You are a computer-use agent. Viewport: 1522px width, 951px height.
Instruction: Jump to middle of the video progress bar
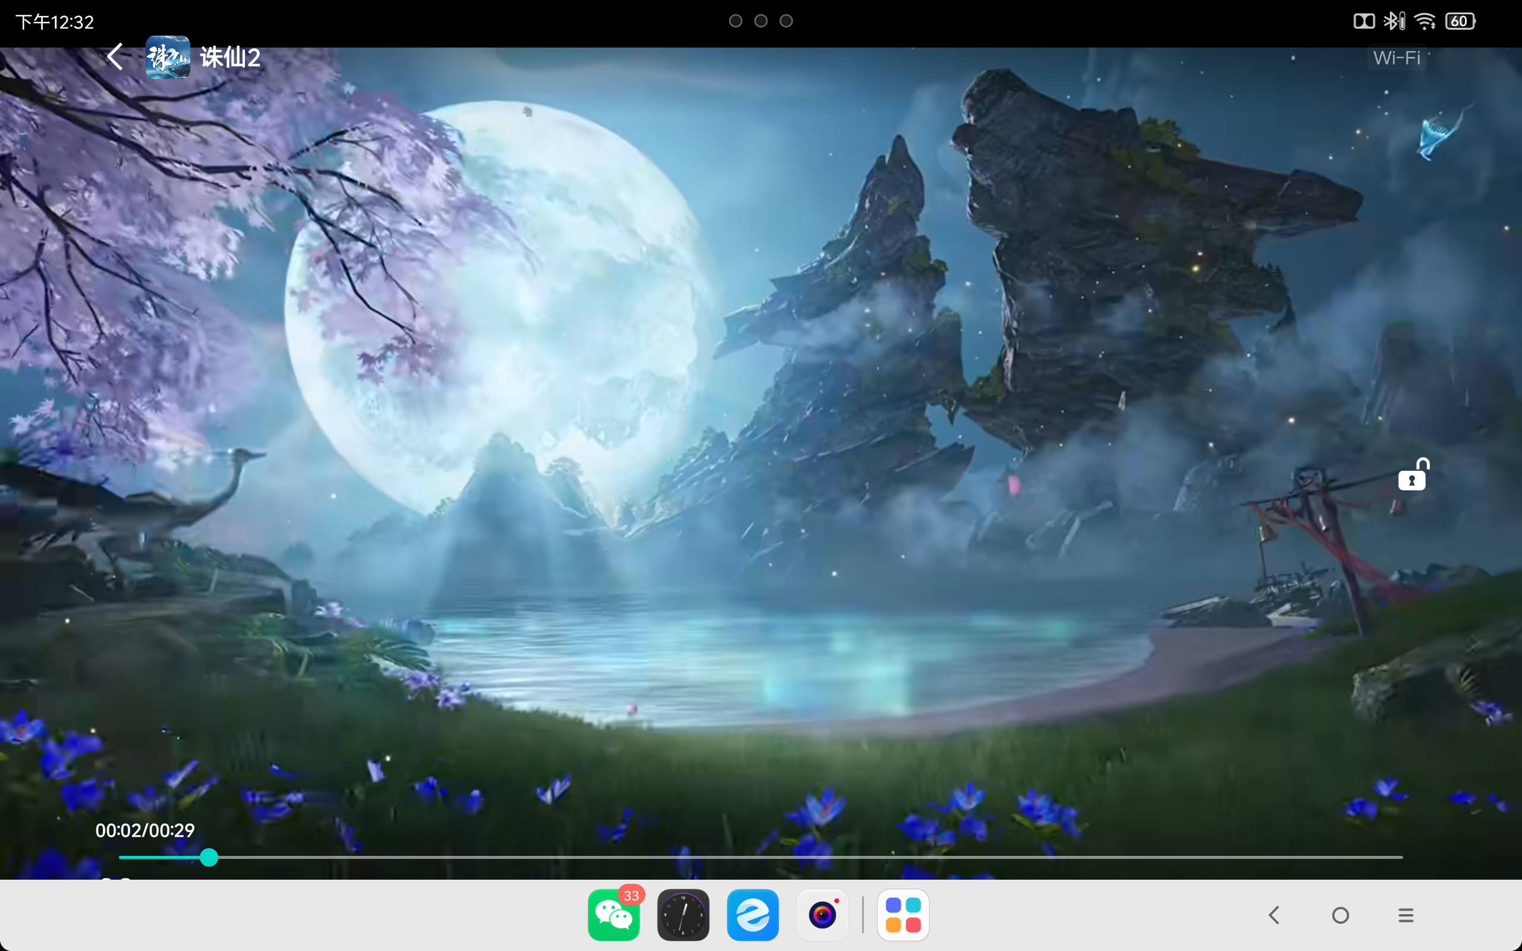761,856
